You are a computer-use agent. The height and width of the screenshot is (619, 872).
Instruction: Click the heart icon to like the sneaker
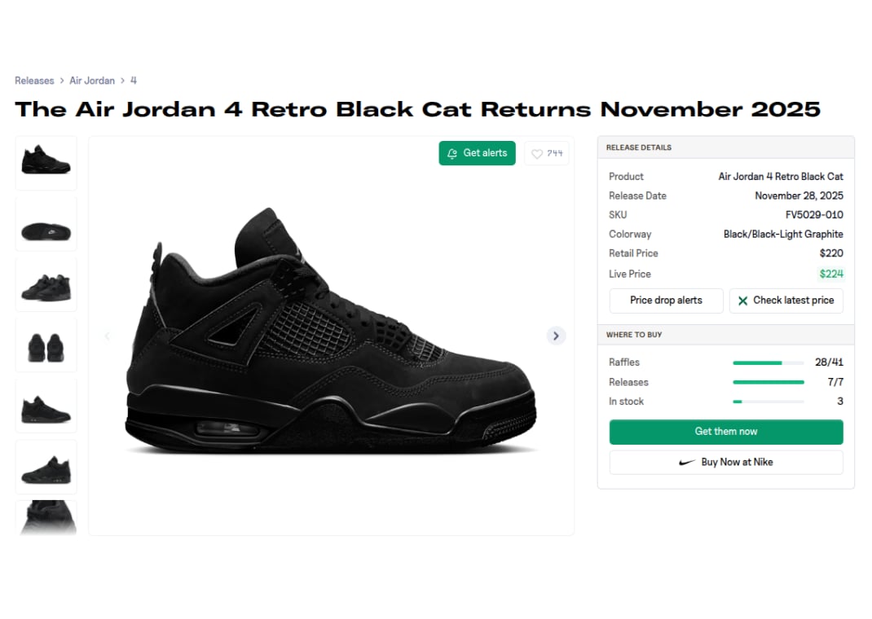coord(538,153)
